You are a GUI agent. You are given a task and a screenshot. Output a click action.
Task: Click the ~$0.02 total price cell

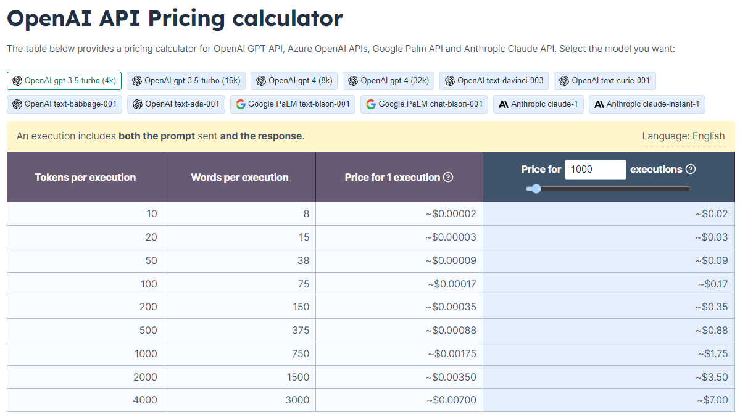click(x=609, y=213)
